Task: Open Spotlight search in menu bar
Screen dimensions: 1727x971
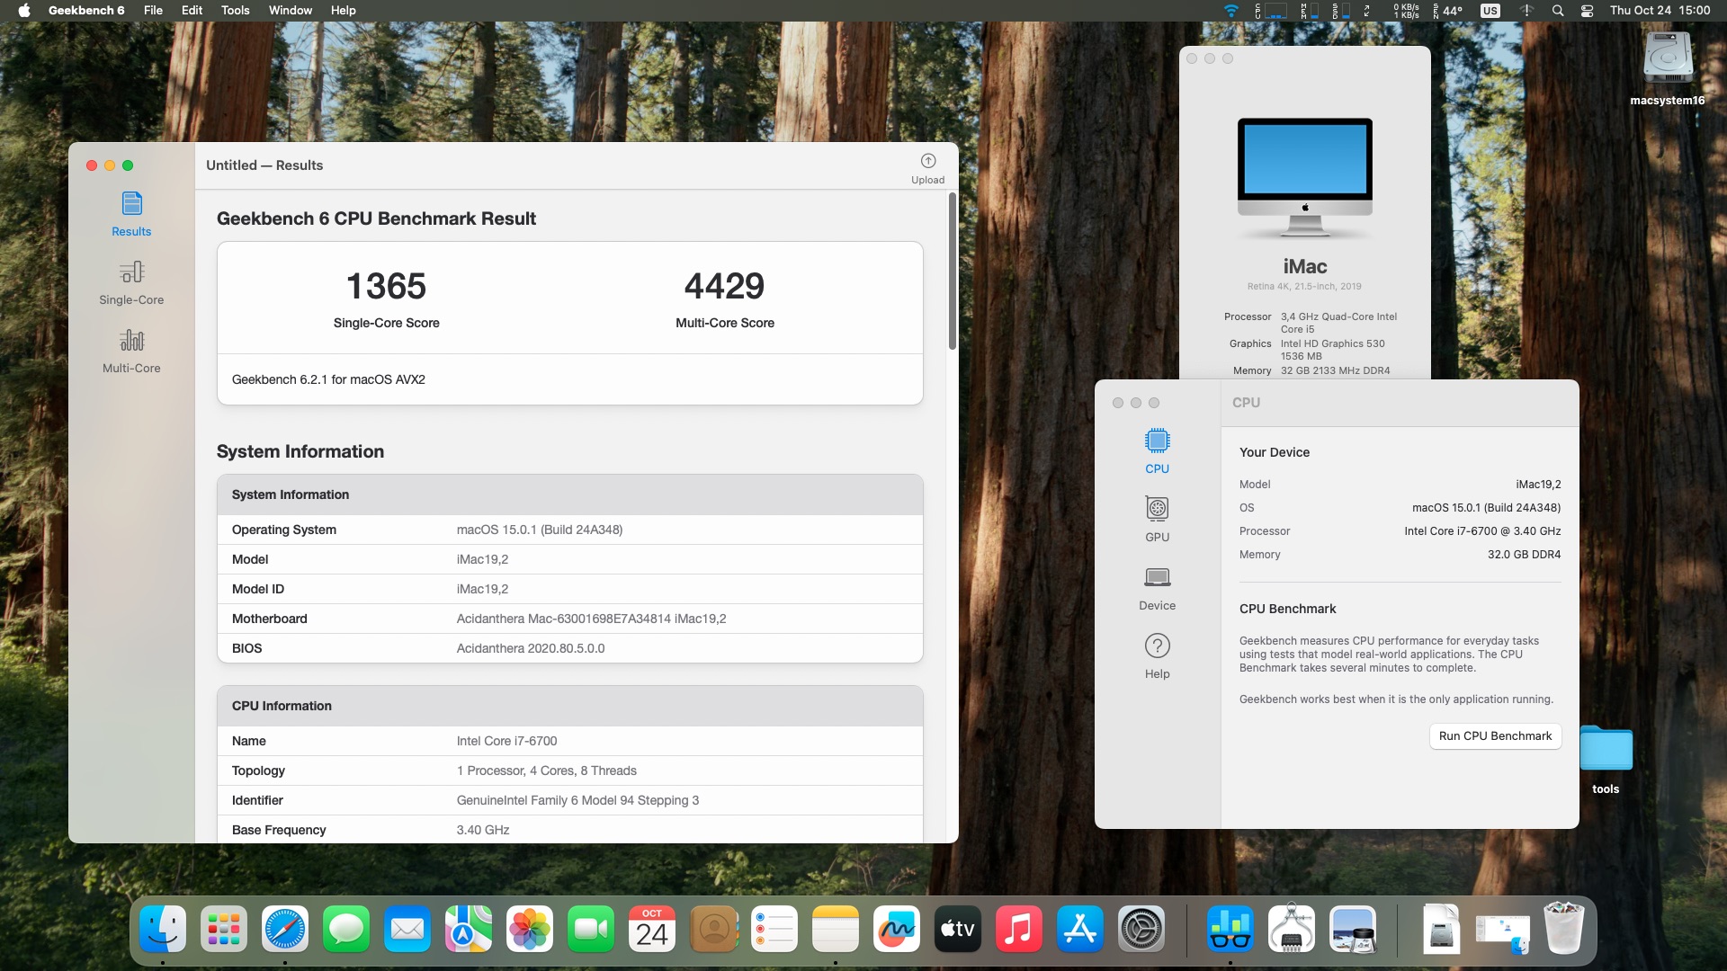Action: click(x=1558, y=11)
